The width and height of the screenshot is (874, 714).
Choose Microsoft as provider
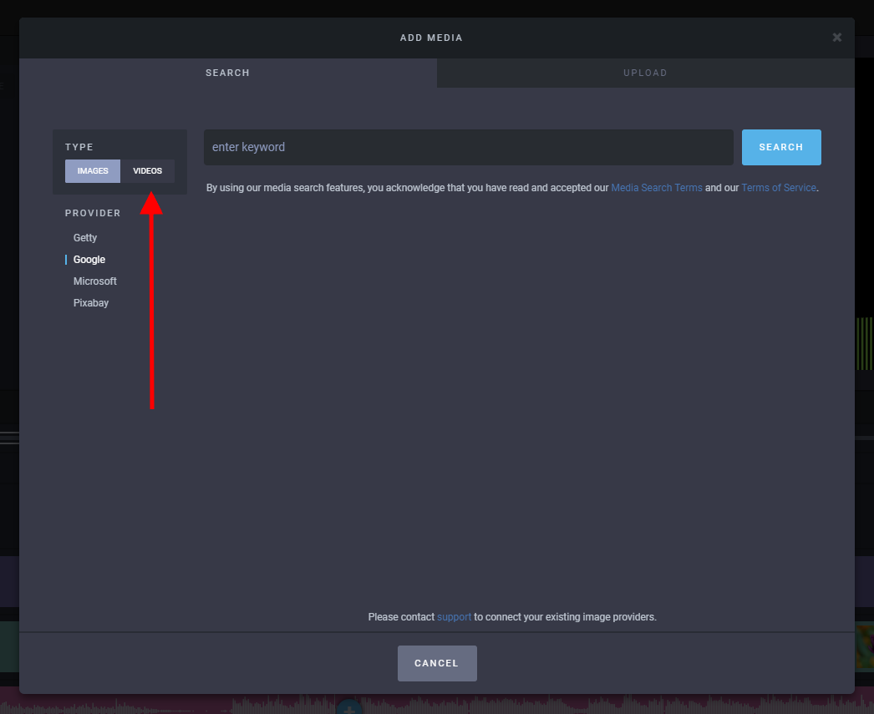[94, 281]
